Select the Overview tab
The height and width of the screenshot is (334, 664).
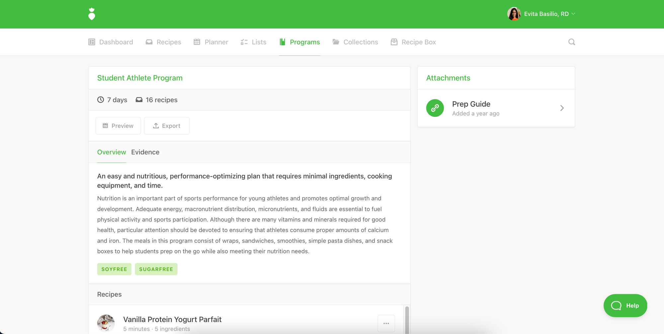pos(112,152)
